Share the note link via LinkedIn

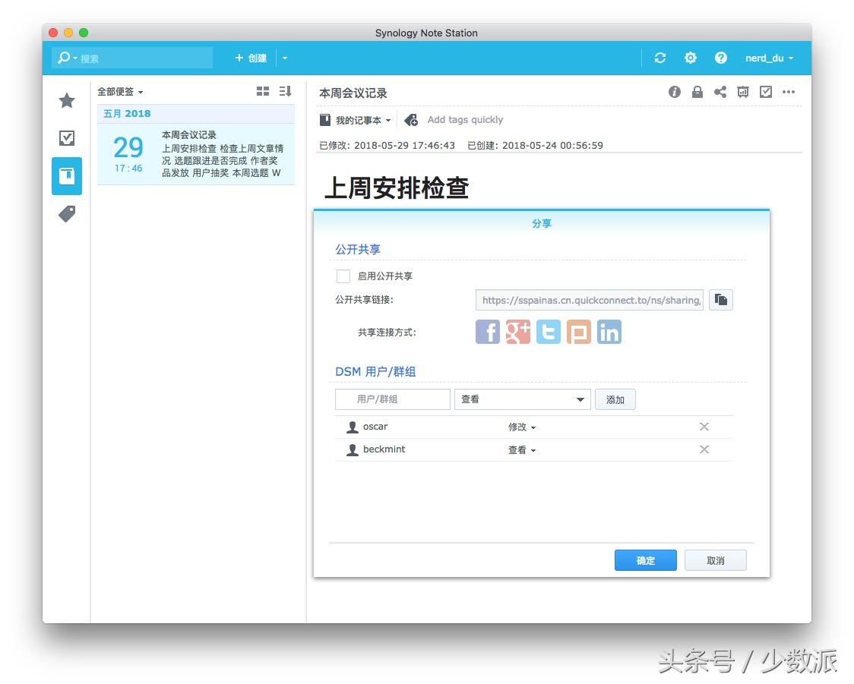point(609,332)
